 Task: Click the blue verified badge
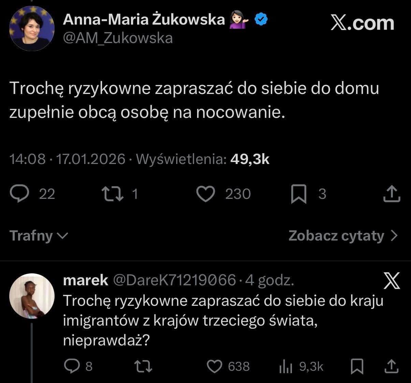click(x=261, y=20)
